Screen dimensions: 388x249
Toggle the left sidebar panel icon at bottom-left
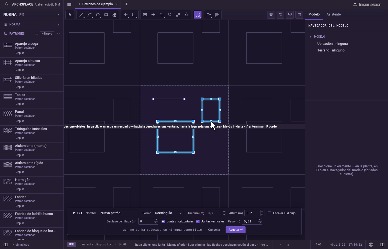coord(6,245)
